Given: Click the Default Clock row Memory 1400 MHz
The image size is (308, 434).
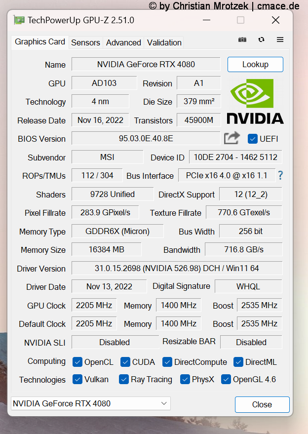Looking at the screenshot, I should pos(179,323).
